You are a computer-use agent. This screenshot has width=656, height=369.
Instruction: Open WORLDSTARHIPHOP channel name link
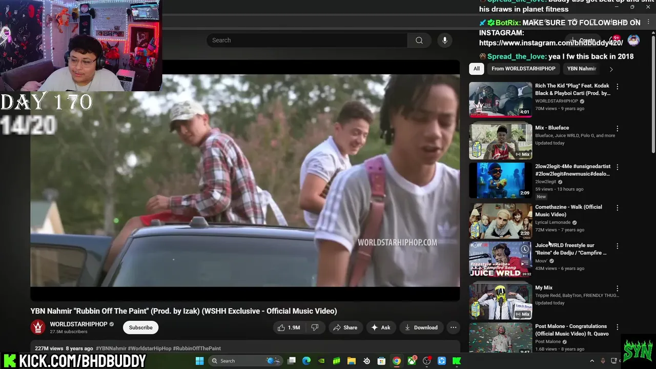[x=78, y=324]
